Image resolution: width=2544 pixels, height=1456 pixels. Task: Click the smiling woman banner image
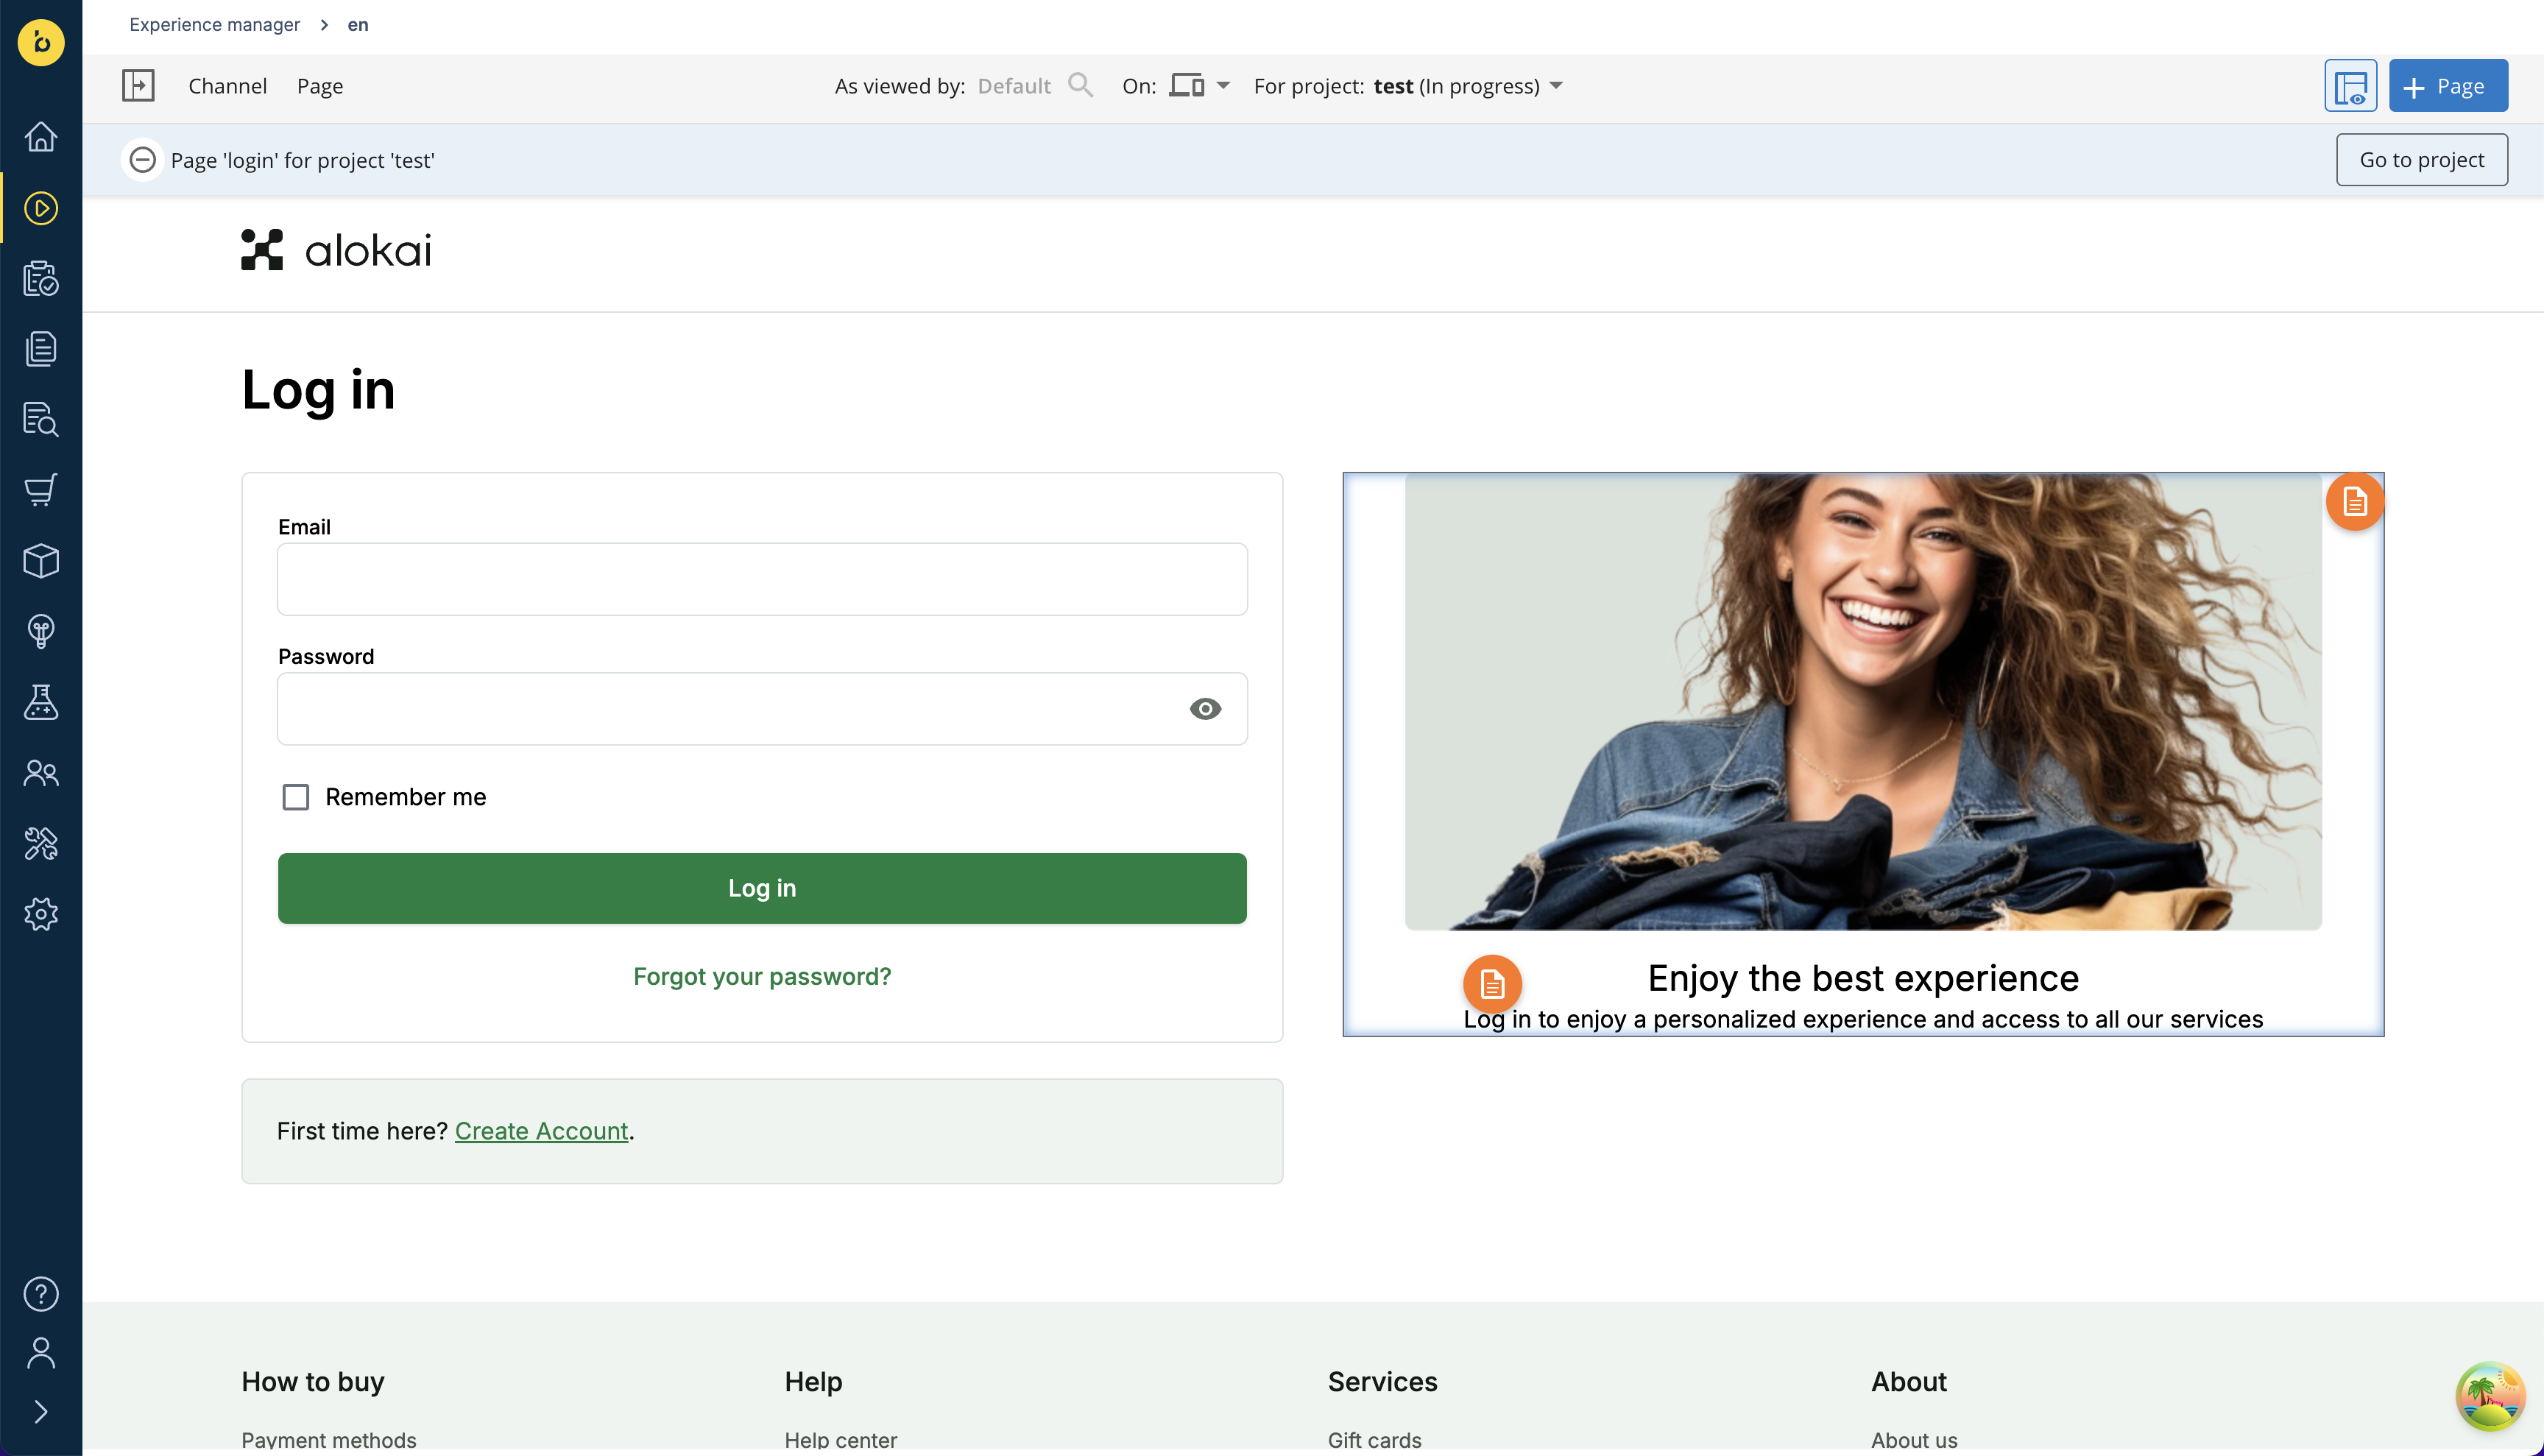pyautogui.click(x=1863, y=702)
